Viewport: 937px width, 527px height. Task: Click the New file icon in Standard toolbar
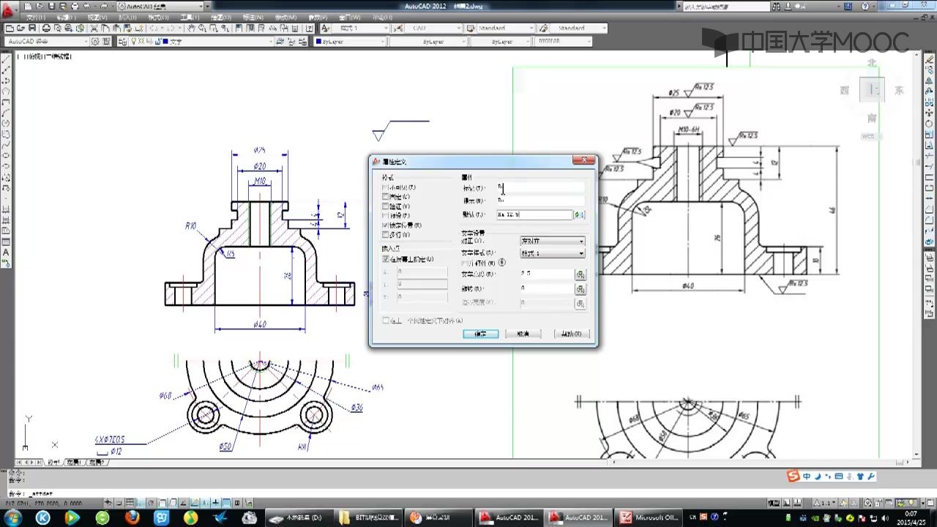pyautogui.click(x=10, y=28)
